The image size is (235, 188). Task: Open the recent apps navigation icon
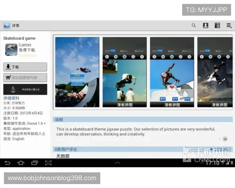pyautogui.click(x=34, y=163)
